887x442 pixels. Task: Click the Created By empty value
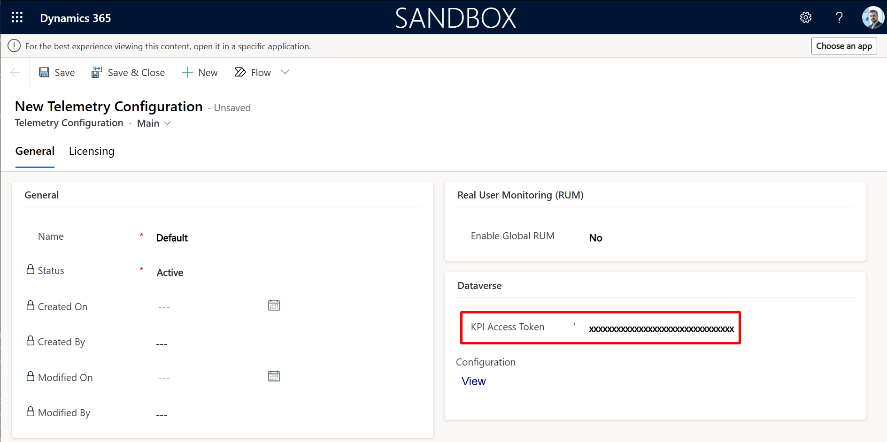click(x=162, y=344)
